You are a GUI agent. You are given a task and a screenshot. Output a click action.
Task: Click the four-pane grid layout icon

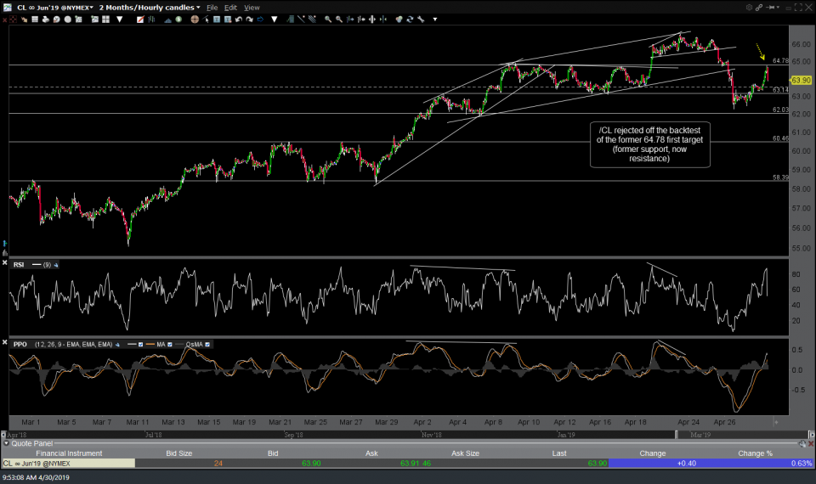pos(105,20)
